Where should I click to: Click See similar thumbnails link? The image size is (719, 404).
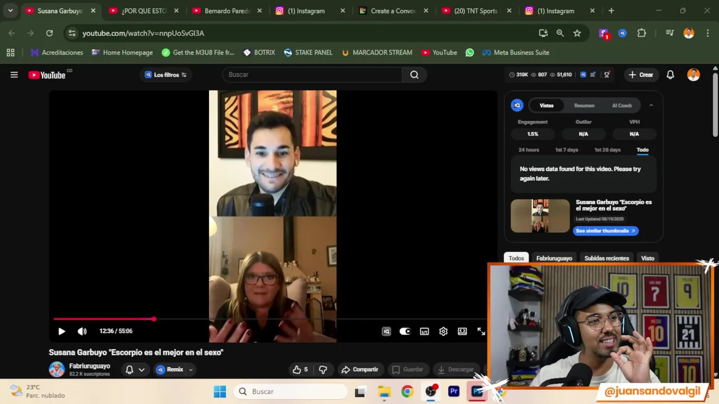coord(606,231)
